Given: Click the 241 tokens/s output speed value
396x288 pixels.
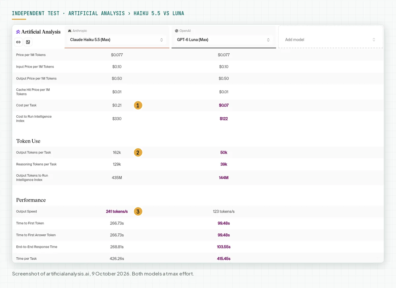Looking at the screenshot, I should click(x=117, y=212).
